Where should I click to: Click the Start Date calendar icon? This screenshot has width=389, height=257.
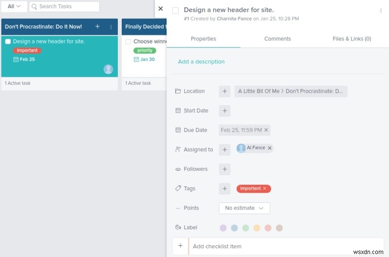tap(178, 110)
